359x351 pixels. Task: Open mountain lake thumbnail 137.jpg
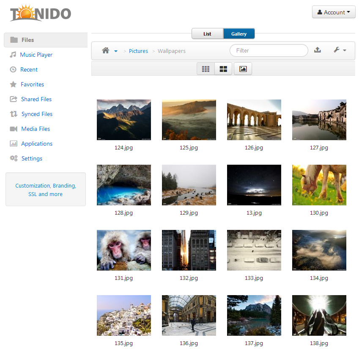254,315
